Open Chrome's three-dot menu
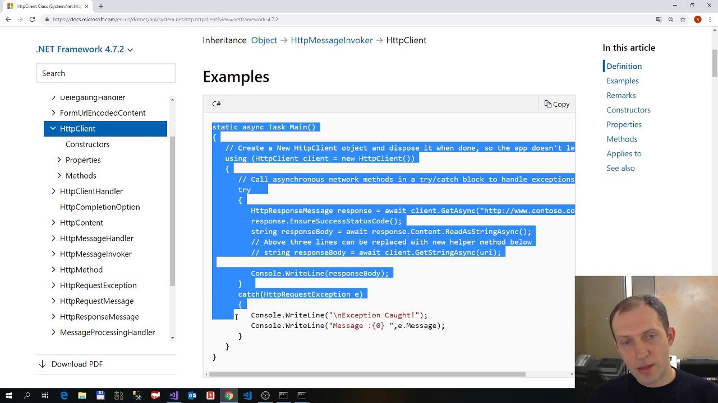The width and height of the screenshot is (718, 403). (710, 20)
